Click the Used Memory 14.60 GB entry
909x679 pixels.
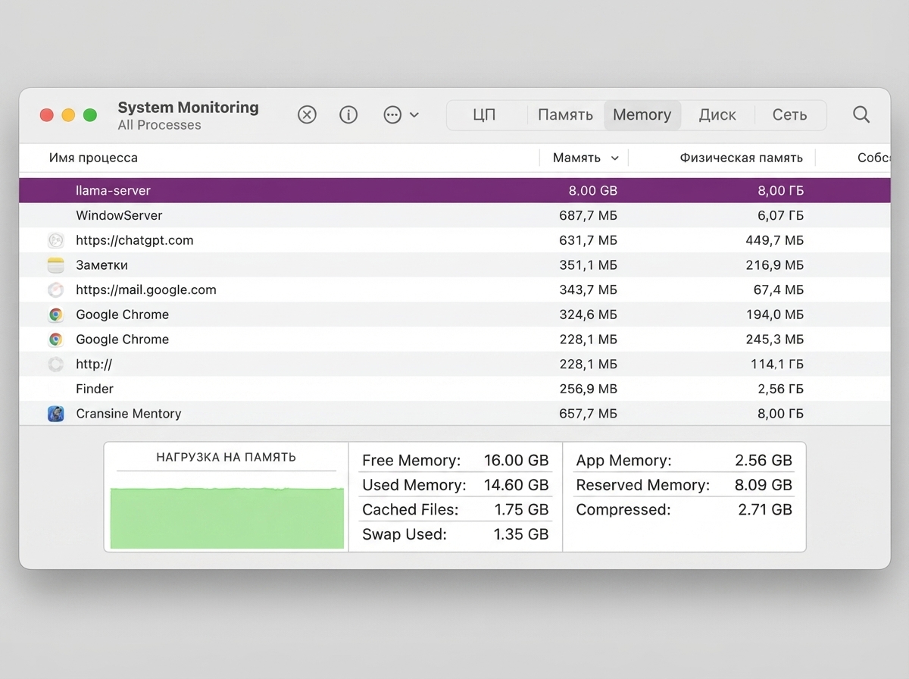[455, 485]
